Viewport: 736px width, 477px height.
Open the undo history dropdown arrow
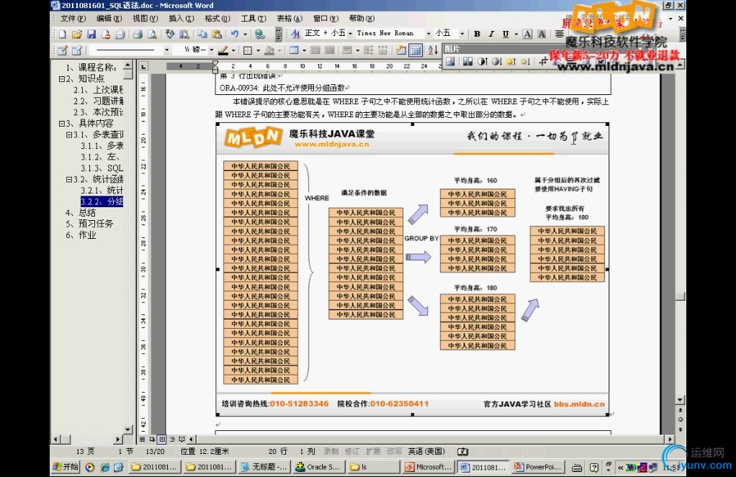pyautogui.click(x=245, y=34)
